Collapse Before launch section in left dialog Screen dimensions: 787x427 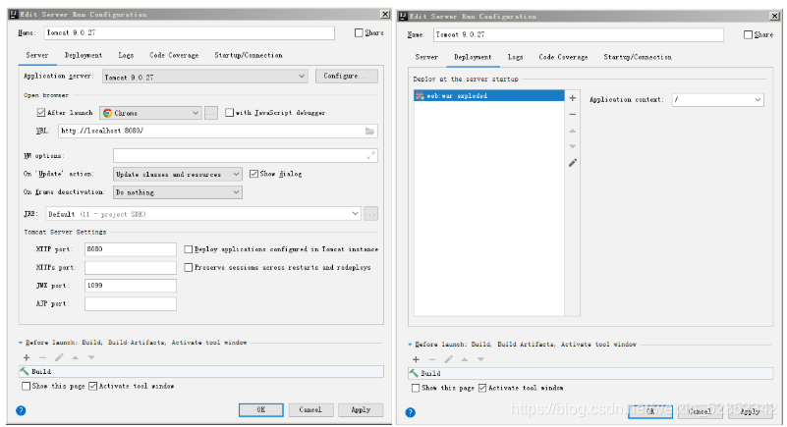21,343
